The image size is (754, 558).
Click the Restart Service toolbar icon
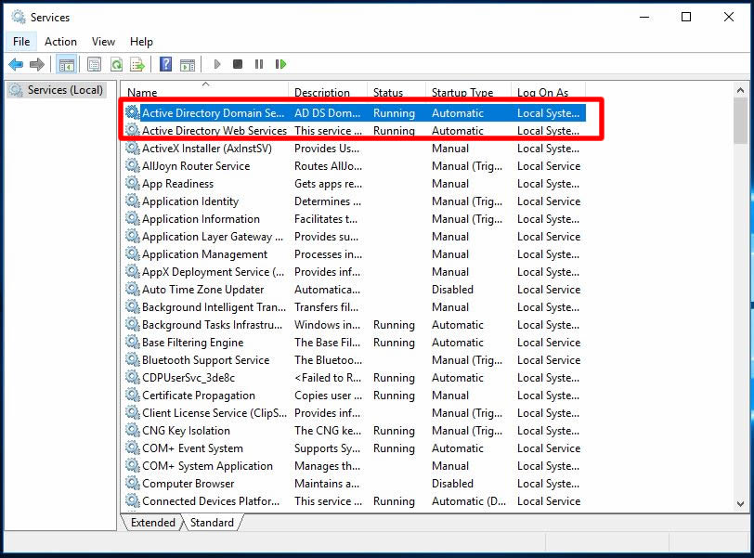point(280,64)
